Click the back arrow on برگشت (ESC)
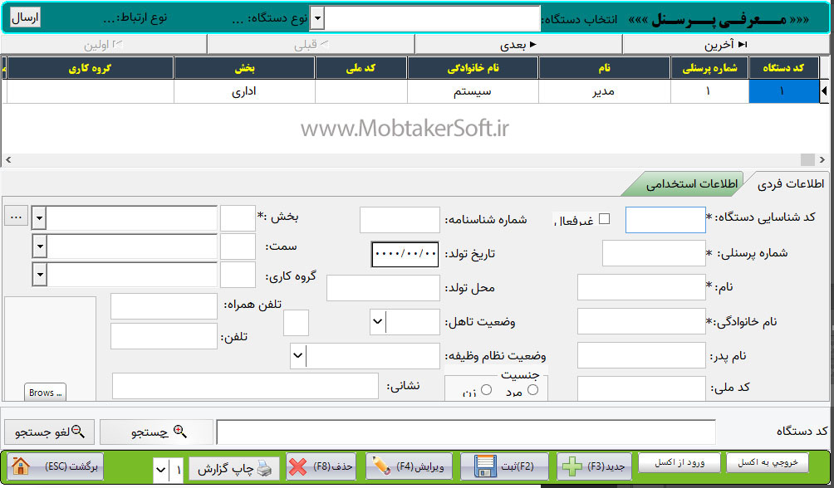Screen dimensions: 834x488 21,466
